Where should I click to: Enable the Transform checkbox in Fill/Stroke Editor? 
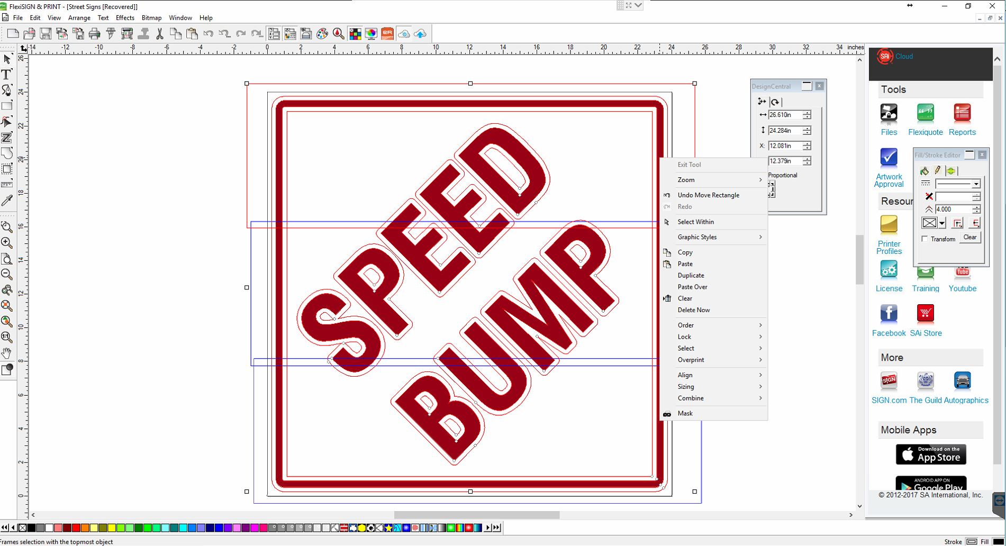[925, 239]
